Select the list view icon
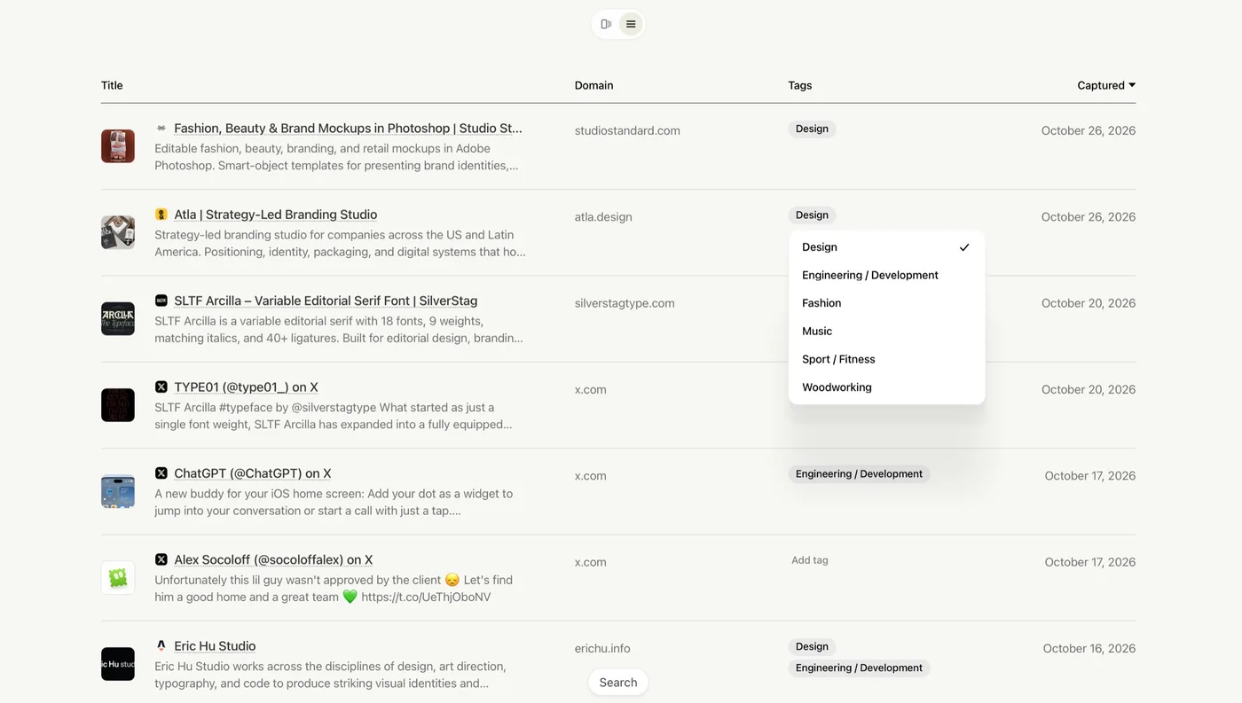Screen dimensions: 1242x703 tap(631, 24)
